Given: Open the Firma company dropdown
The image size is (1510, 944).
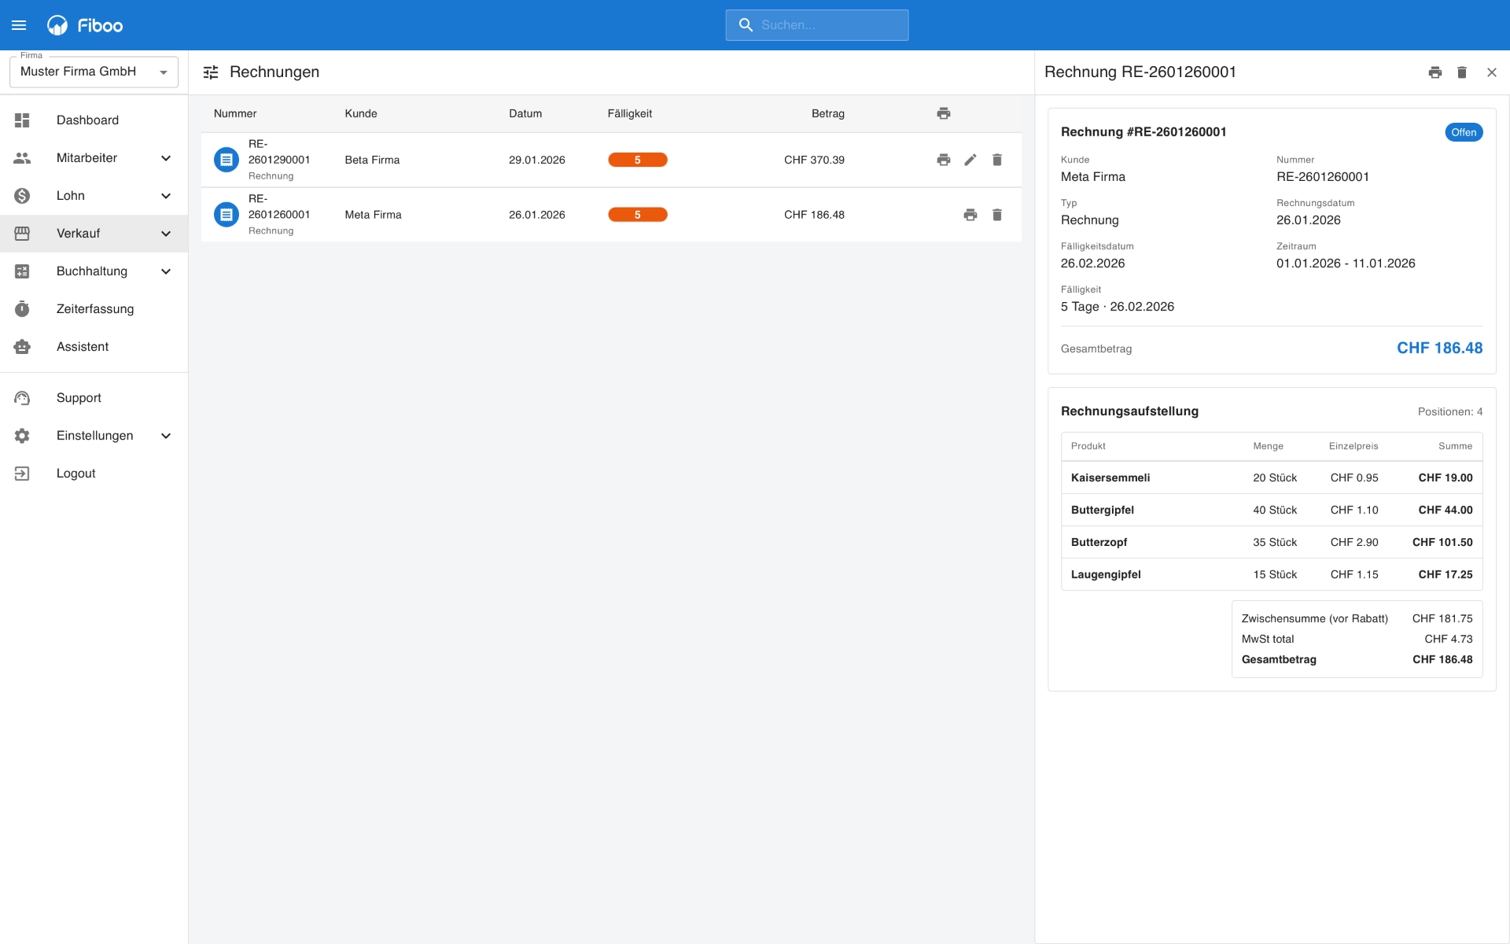Looking at the screenshot, I should tap(94, 72).
